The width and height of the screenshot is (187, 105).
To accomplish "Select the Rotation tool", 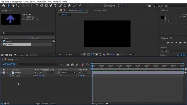I will [x=37, y=6].
